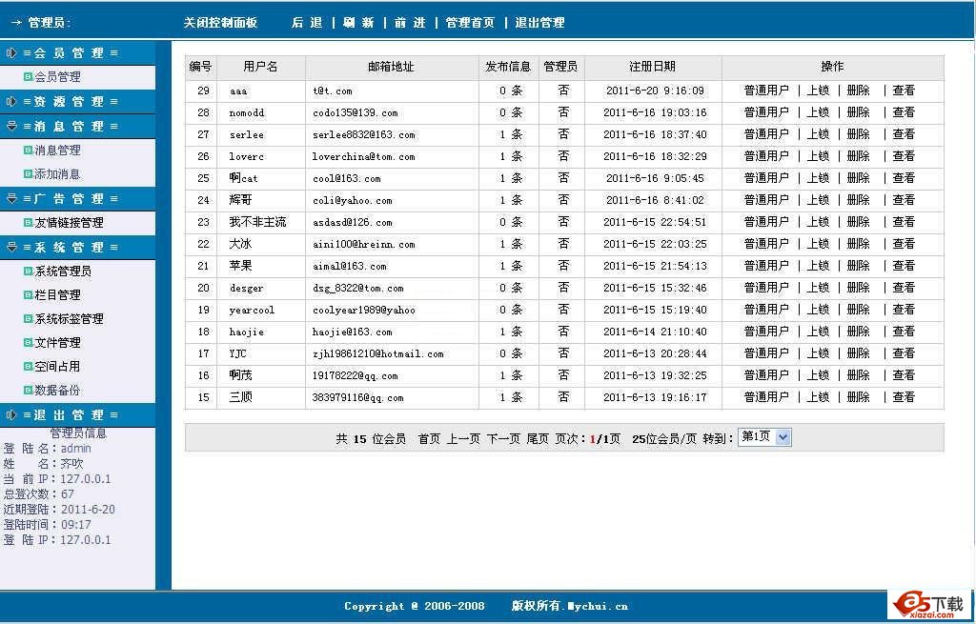The width and height of the screenshot is (976, 624).
Task: Open 栏目管理 sidebar link
Action: pyautogui.click(x=57, y=295)
